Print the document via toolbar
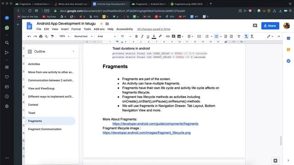The image size is (294, 165). coord(41,36)
